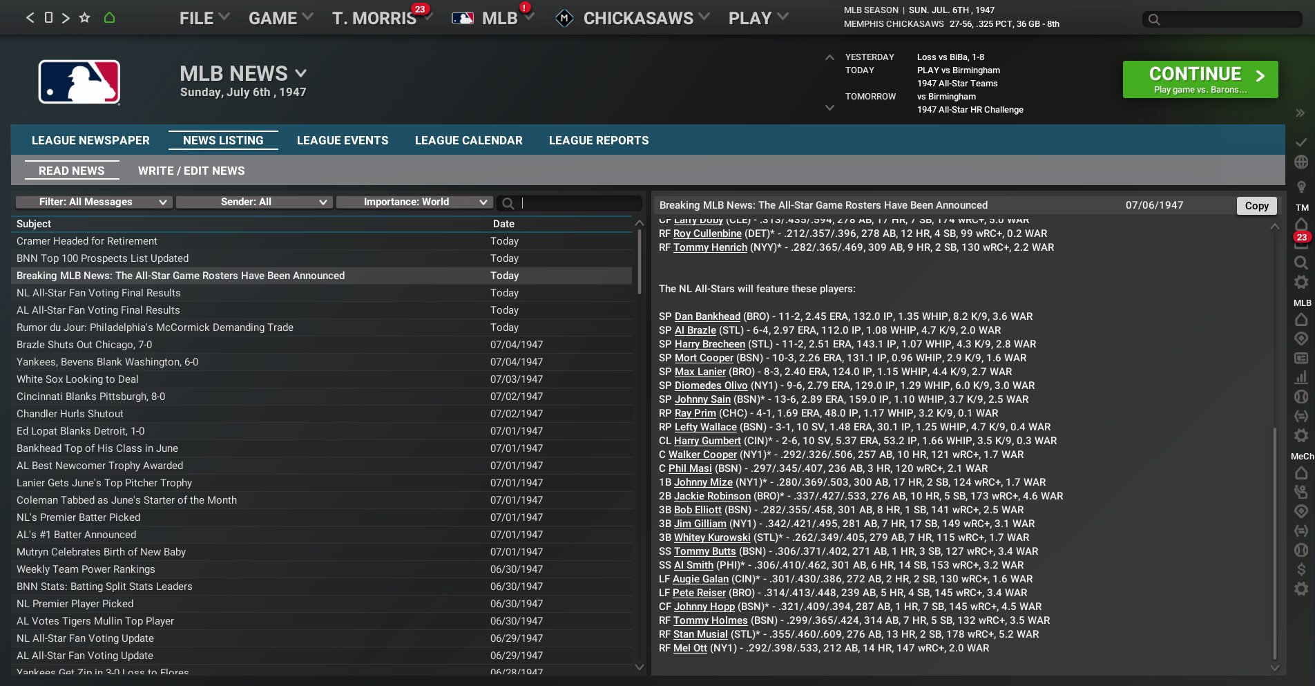1315x686 pixels.
Task: Click the Copy button for the article
Action: point(1257,205)
